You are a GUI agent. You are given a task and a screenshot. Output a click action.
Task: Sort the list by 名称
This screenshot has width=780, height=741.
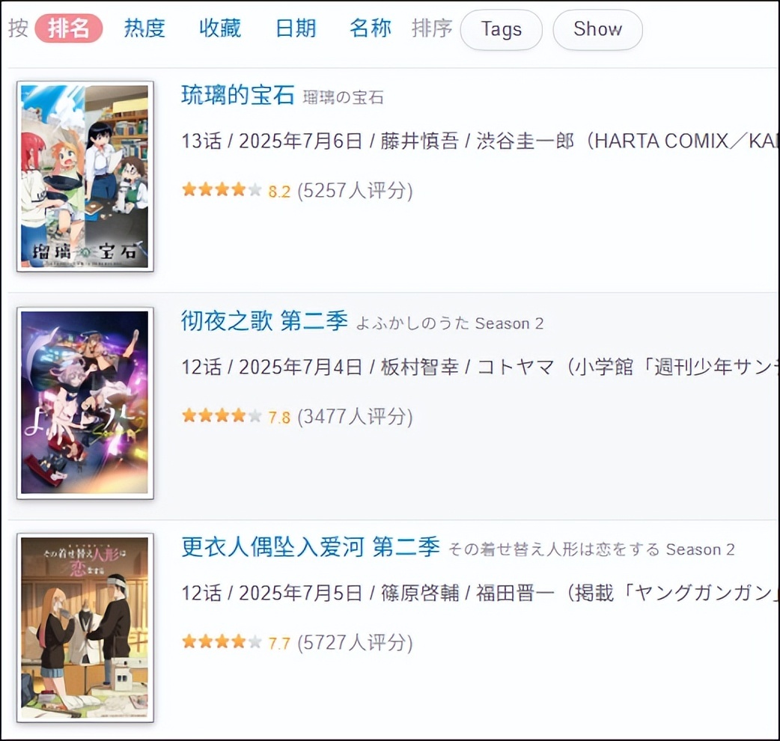tap(371, 28)
